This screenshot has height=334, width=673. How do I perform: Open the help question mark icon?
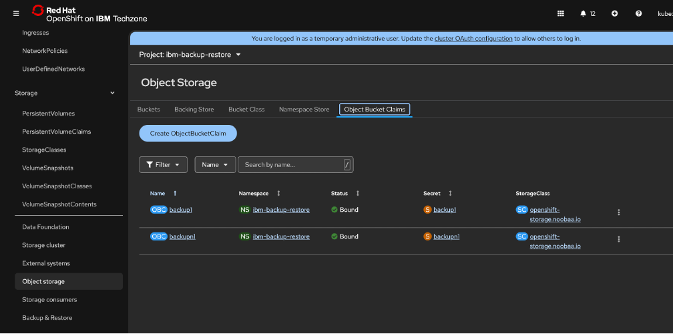638,13
